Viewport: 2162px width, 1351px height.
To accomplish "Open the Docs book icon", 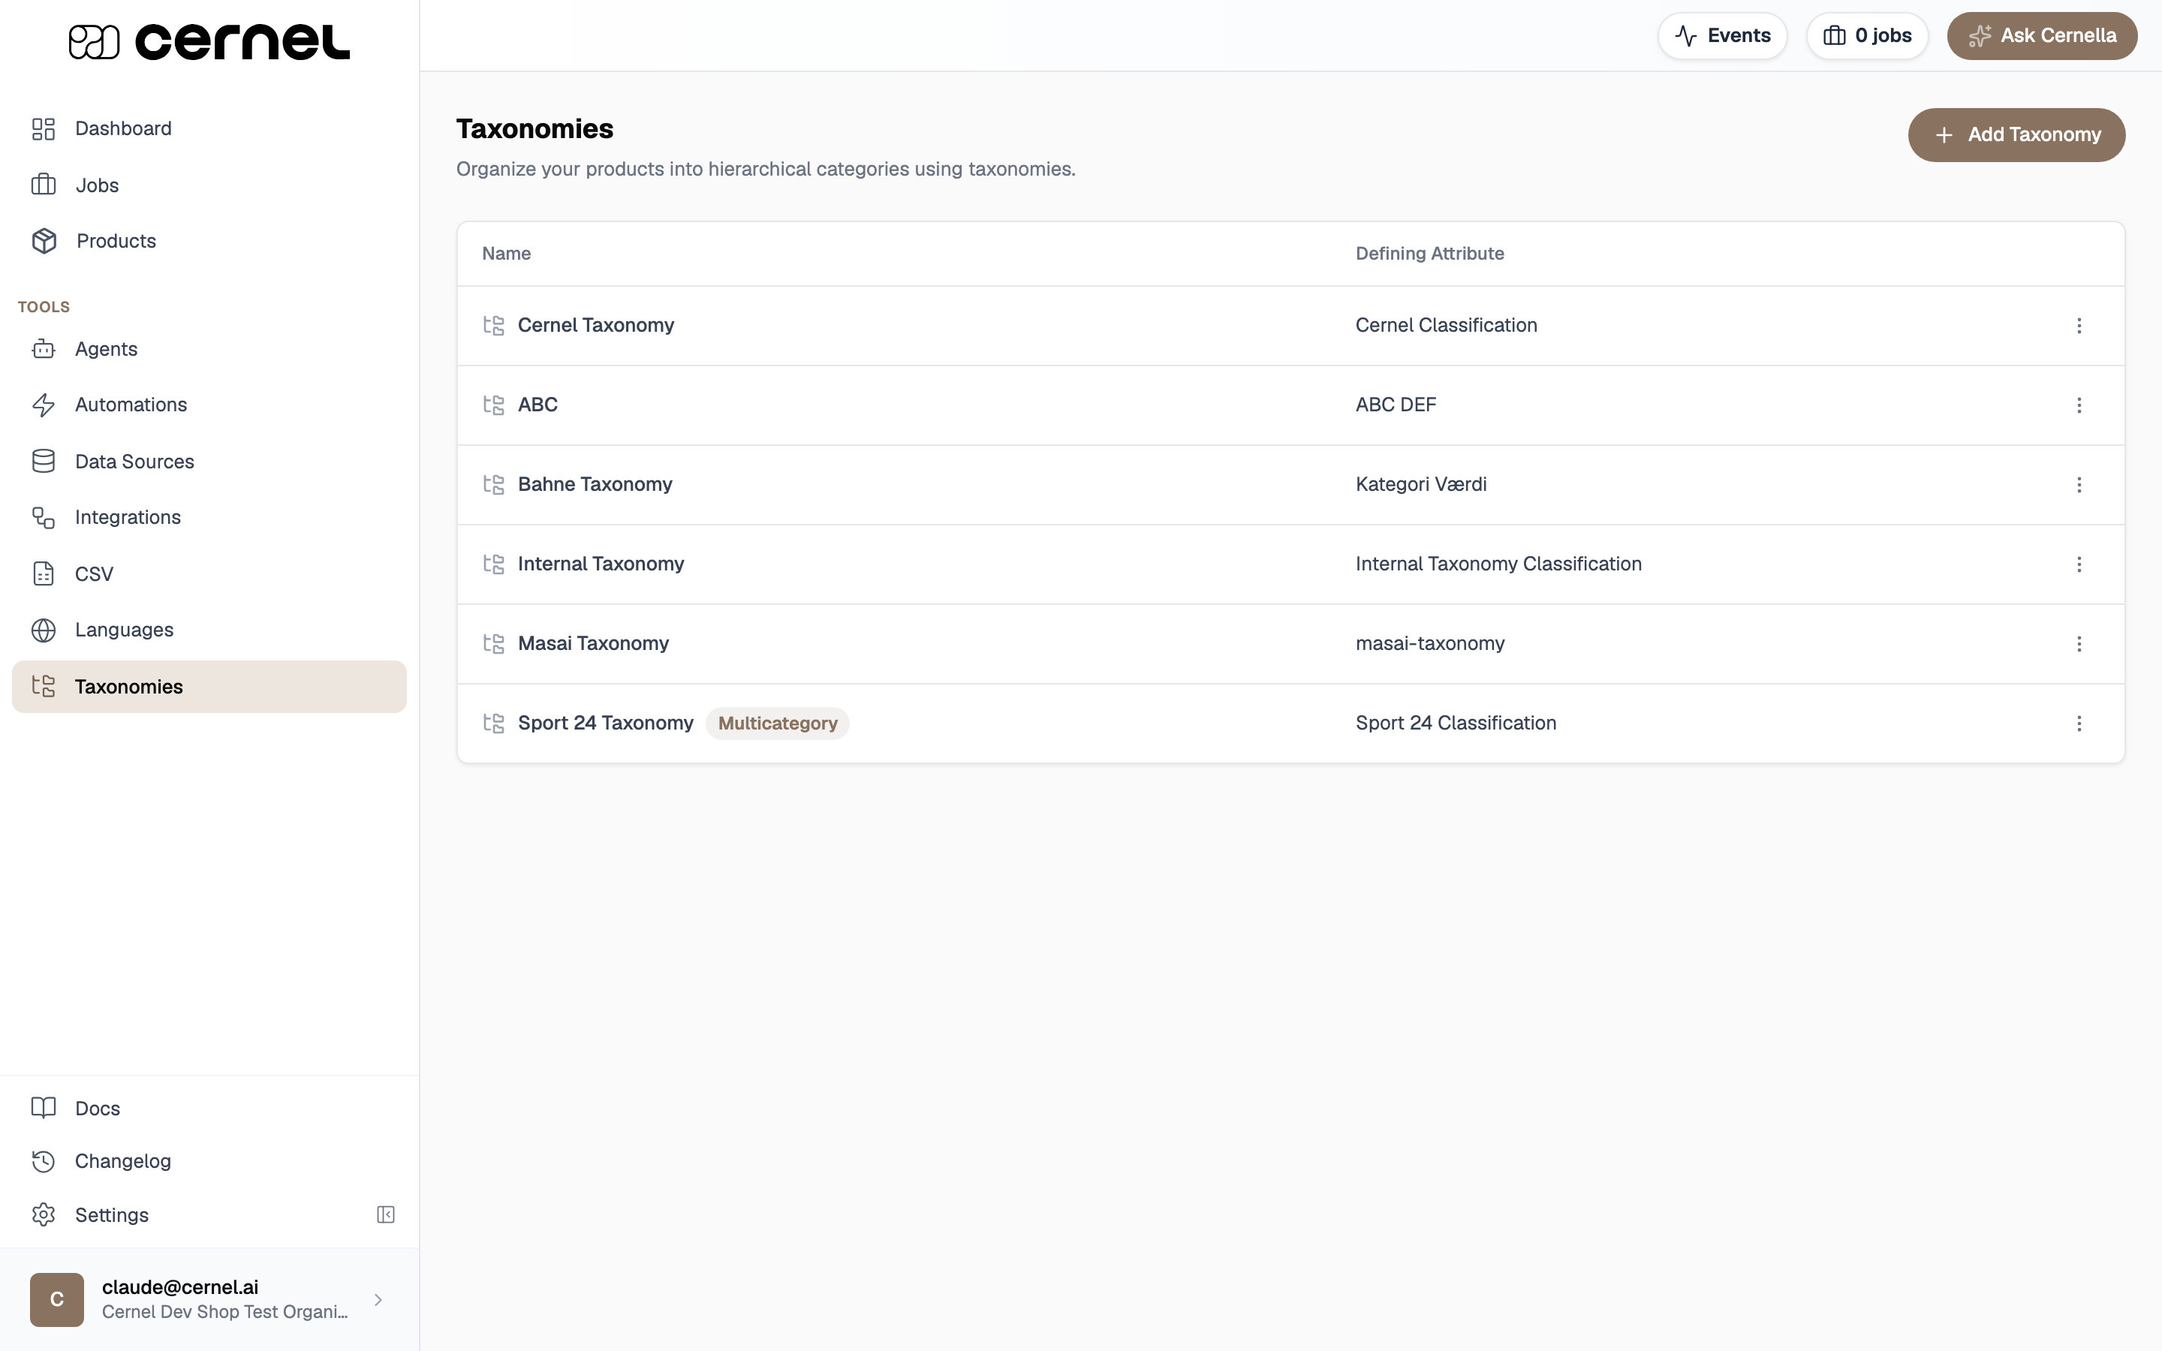I will tap(43, 1108).
